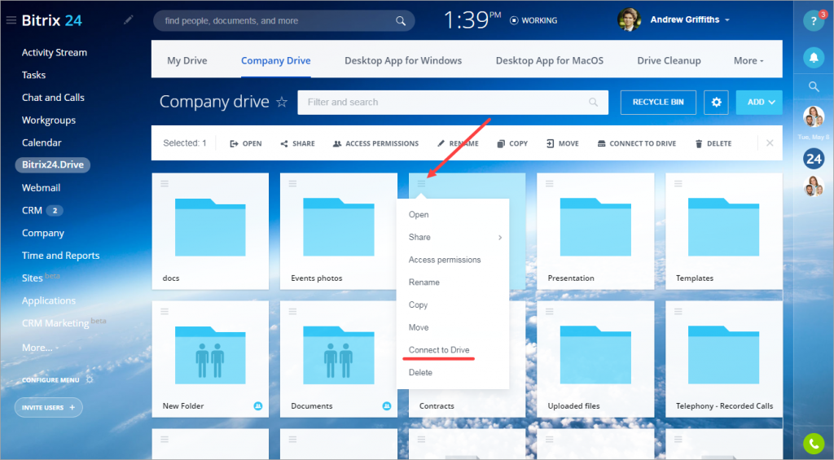Choose Access permissions in context menu
The image size is (834, 460).
click(445, 260)
